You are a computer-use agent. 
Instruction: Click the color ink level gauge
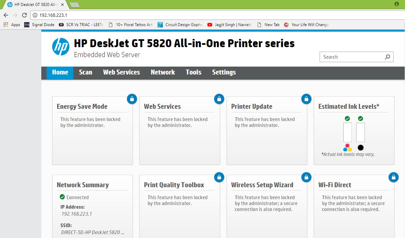(348, 132)
